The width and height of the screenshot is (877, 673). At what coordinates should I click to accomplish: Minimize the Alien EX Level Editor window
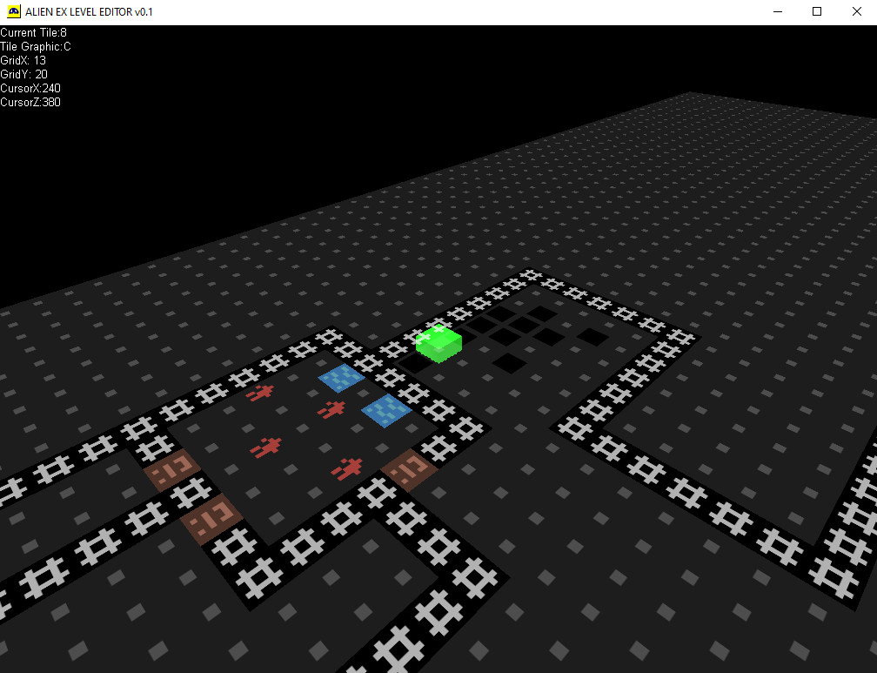coord(778,12)
